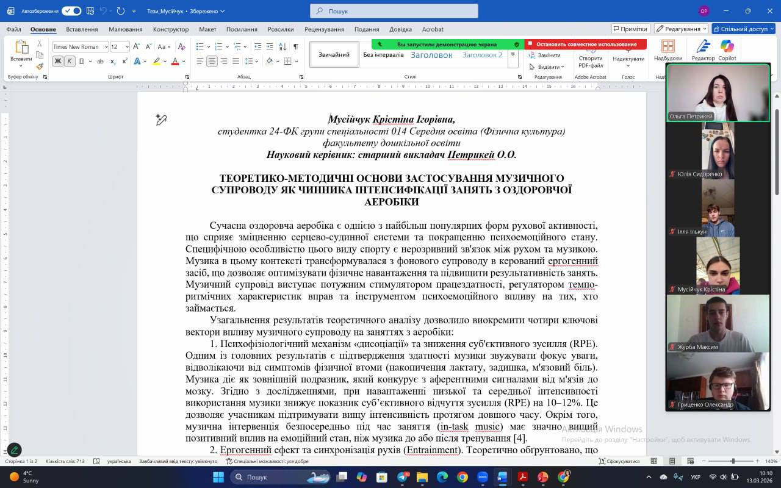The image size is (781, 488).
Task: Click Остановить совместное использование button
Action: 585,44
